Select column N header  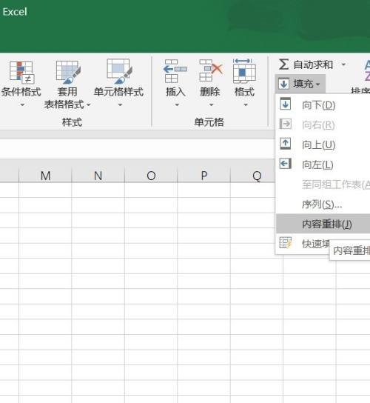(98, 176)
